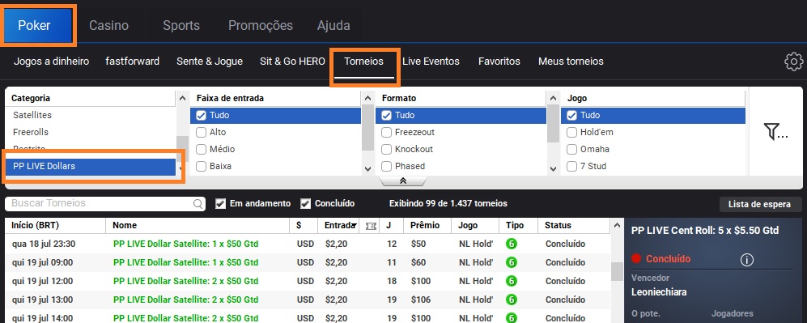Viewport: 807px width, 323px height.
Task: Click up arrow of Faixa de entrada scrollbar
Action: (367, 98)
